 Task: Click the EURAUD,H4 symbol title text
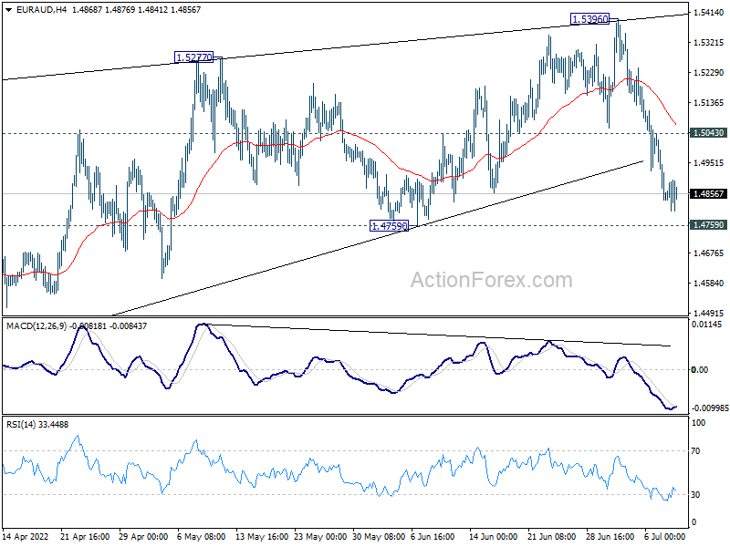(x=41, y=9)
